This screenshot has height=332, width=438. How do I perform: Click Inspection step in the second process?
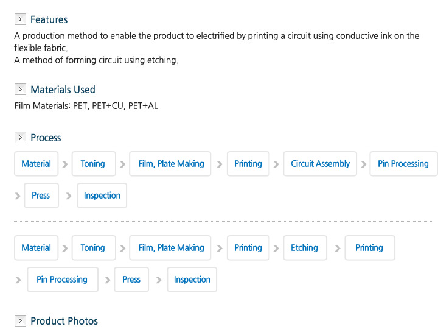(192, 280)
